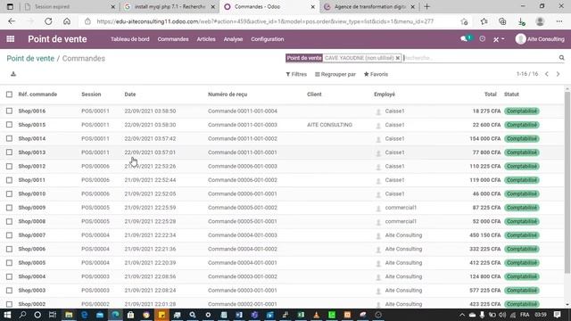The height and width of the screenshot is (321, 571).
Task: Open taskbar search icon
Action: (x=22, y=315)
